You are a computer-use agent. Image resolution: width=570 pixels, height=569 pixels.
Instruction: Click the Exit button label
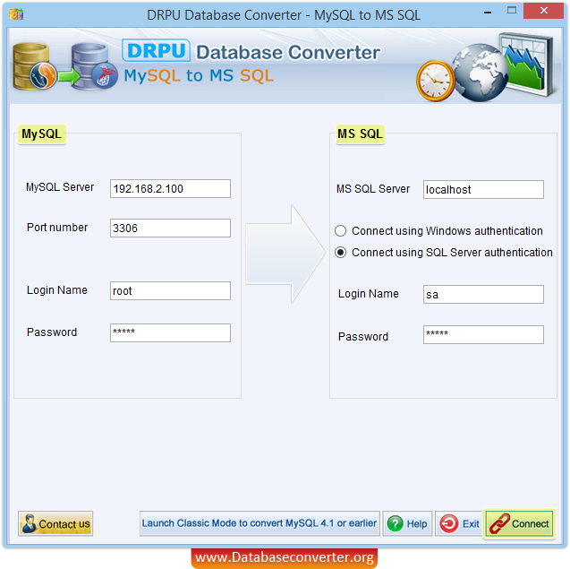coord(471,523)
